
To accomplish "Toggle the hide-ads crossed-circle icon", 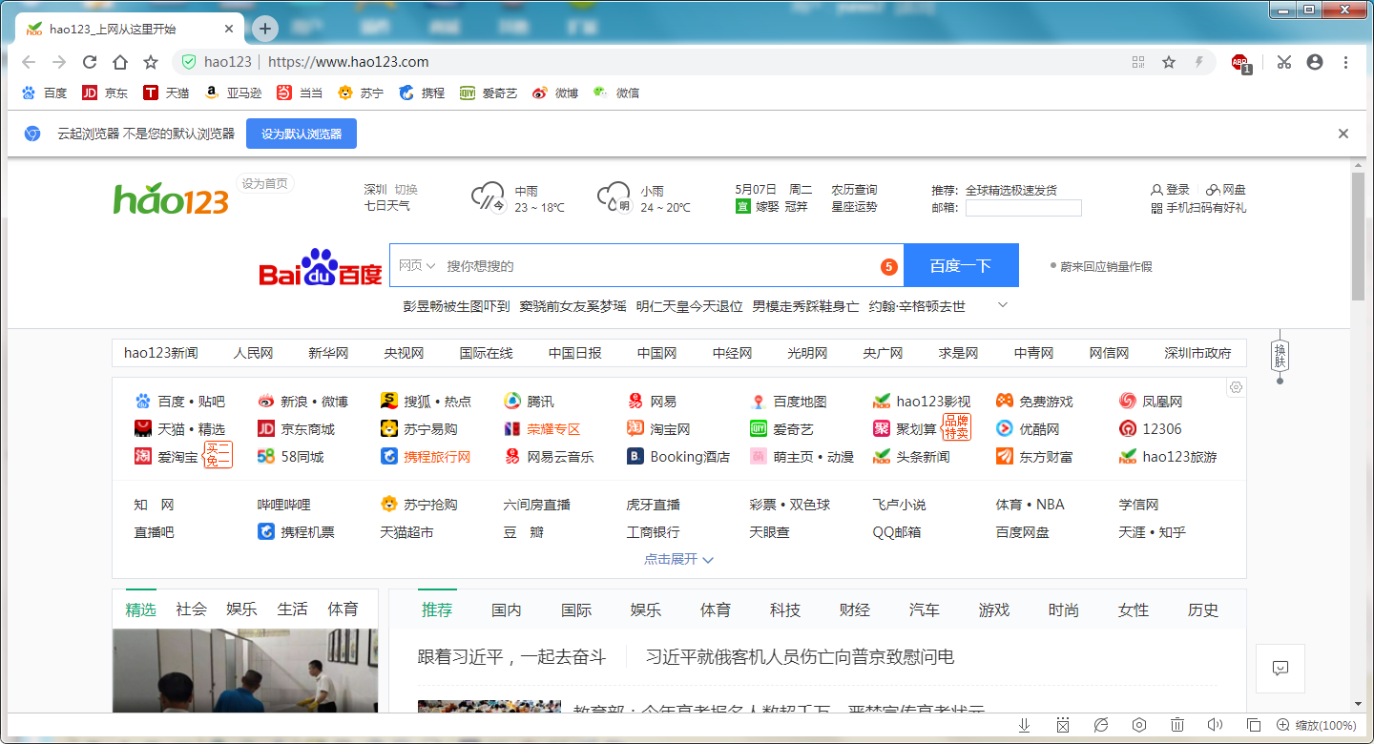I will pyautogui.click(x=1101, y=725).
